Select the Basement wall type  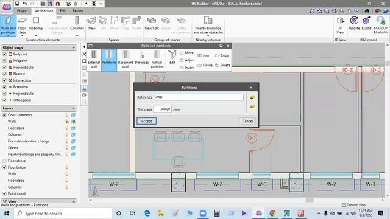click(126, 60)
